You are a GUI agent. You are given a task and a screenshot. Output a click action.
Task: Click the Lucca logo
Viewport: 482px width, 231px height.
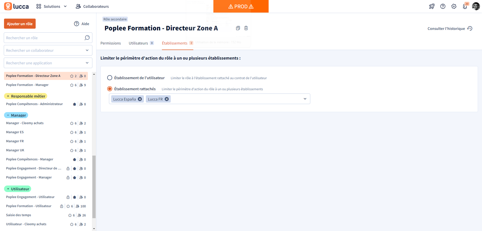16,6
